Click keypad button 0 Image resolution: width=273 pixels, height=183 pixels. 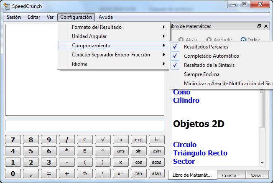tap(13, 173)
